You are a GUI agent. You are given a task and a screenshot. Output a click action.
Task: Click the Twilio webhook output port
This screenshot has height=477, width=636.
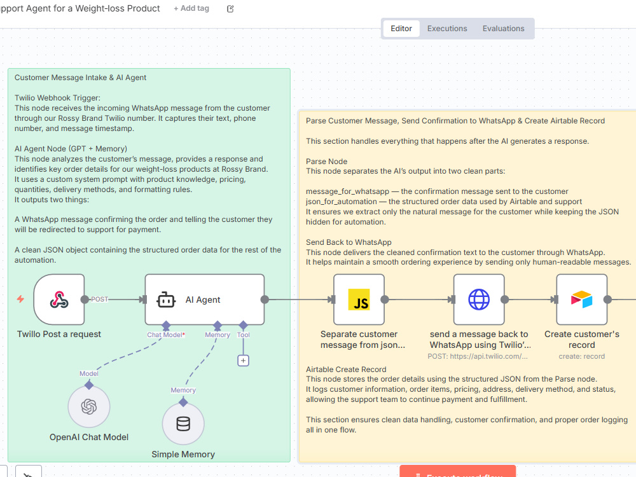85,300
